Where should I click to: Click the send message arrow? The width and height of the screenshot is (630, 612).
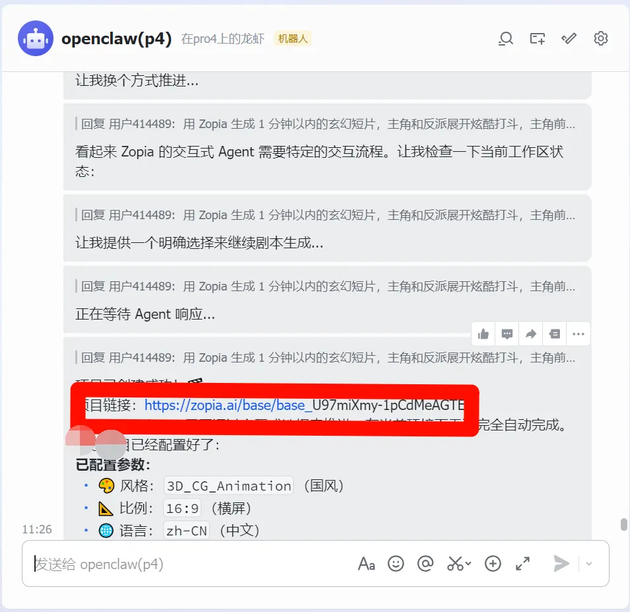point(561,564)
